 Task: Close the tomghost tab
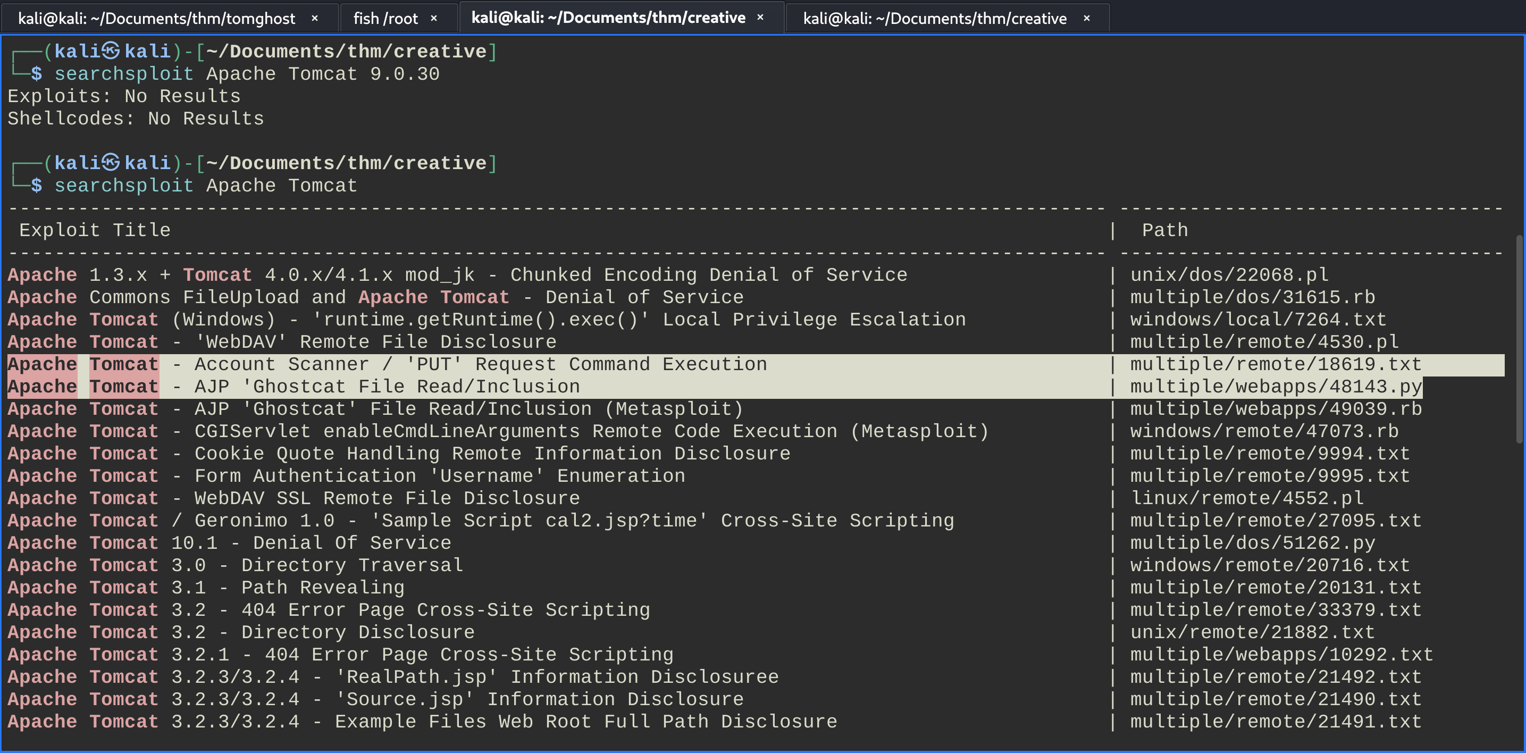click(315, 19)
